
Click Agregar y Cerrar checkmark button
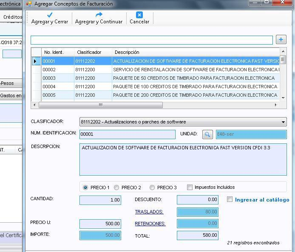tap(50, 18)
